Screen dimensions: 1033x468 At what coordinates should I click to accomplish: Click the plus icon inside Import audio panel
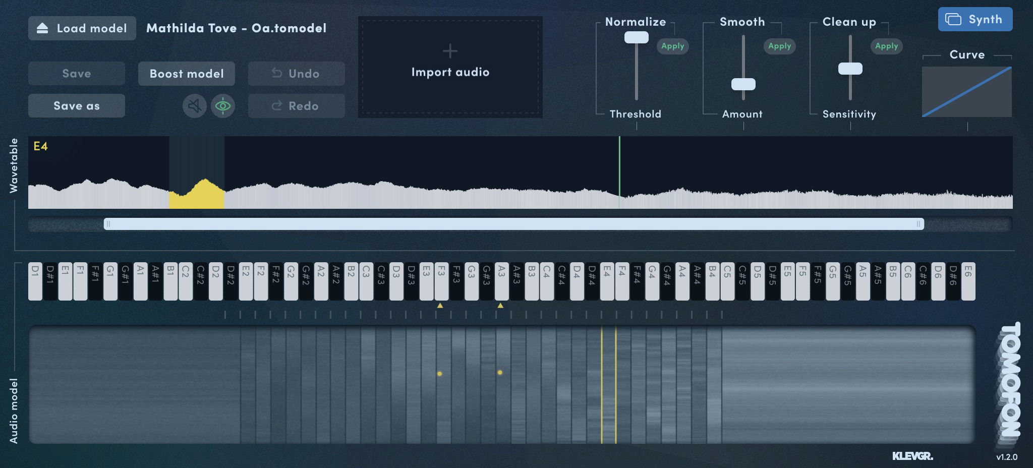449,50
